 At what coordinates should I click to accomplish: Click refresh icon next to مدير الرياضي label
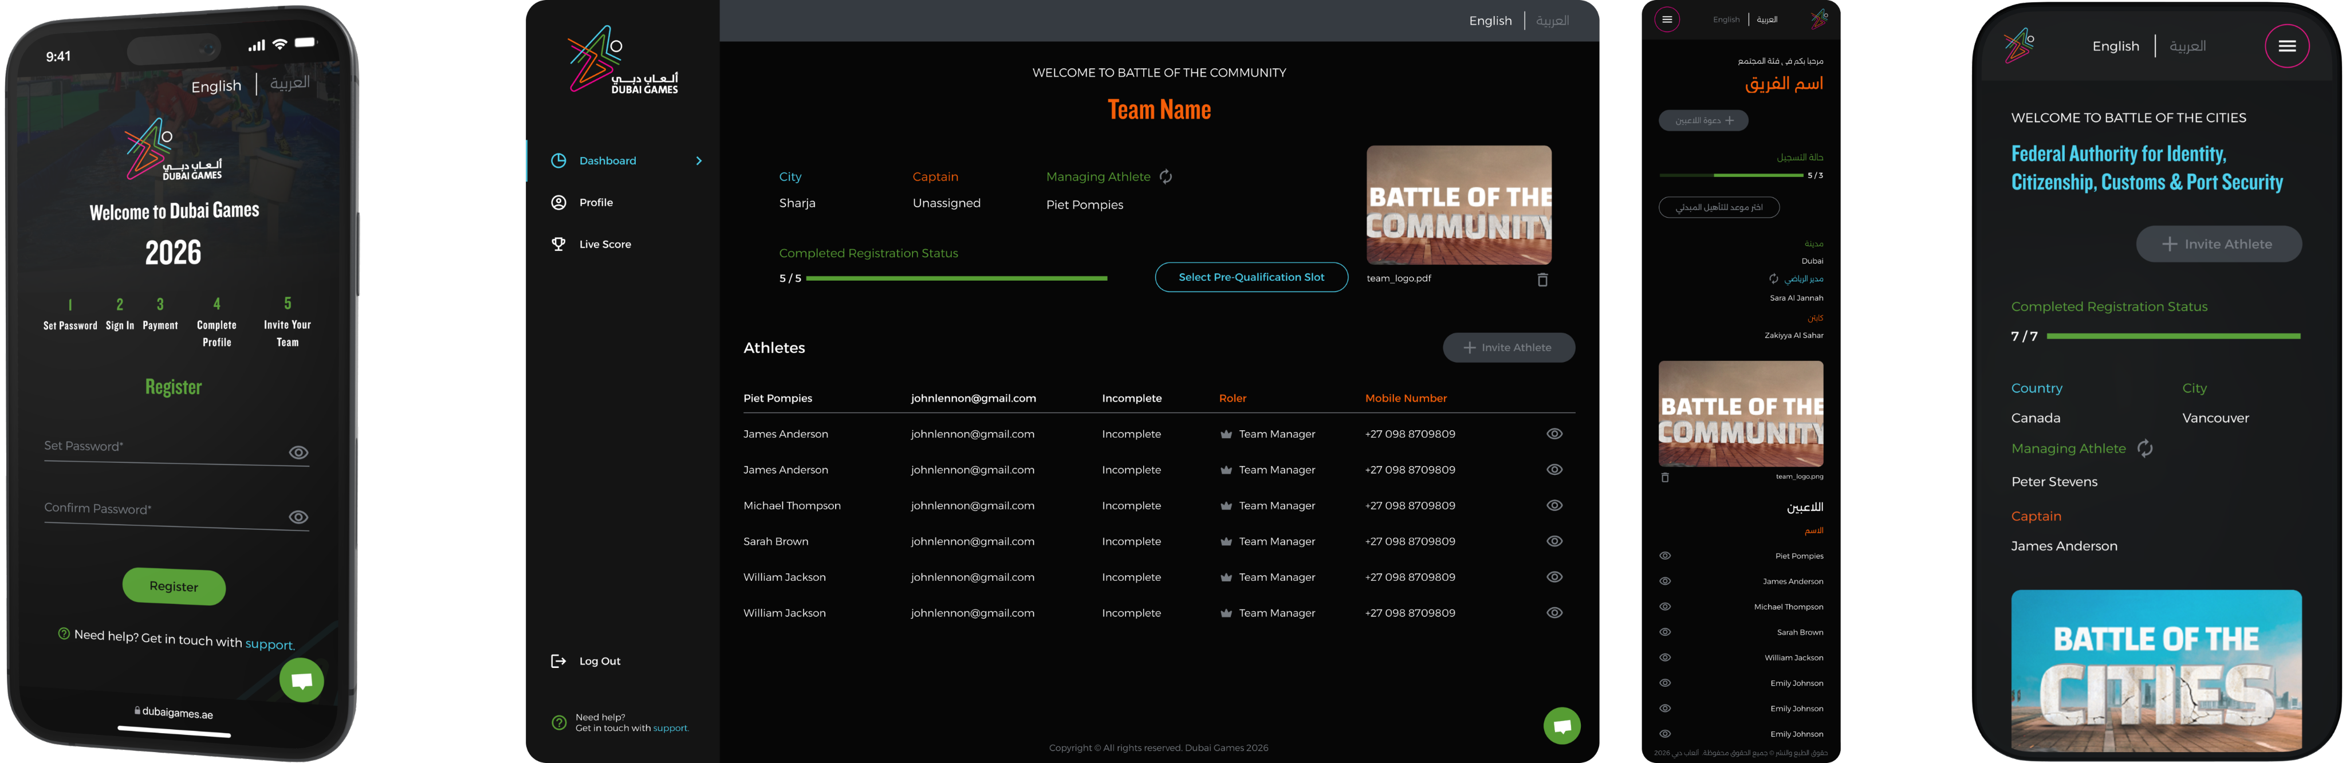click(x=1773, y=278)
